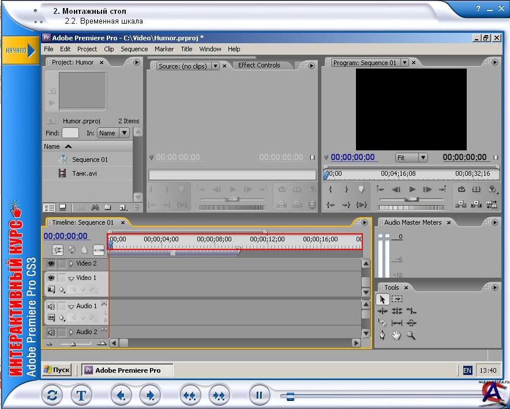Click the Set In Point icon in Program monitor

(331, 189)
